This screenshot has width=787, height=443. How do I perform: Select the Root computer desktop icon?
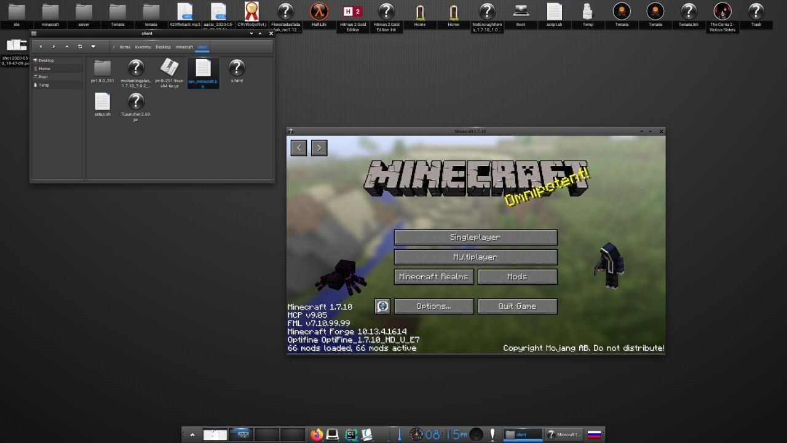521,15
